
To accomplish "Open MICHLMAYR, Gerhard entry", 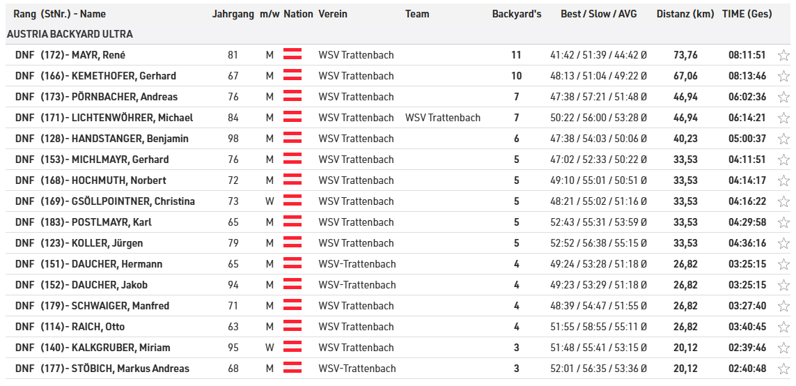I will [x=120, y=160].
